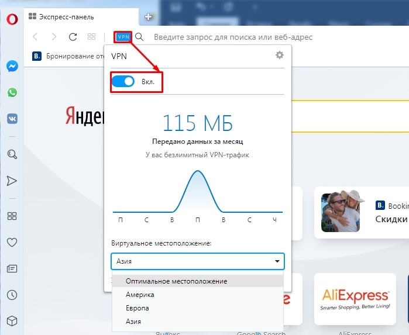The image size is (409, 335).
Task: Go back with the left arrow
Action: tap(35, 37)
